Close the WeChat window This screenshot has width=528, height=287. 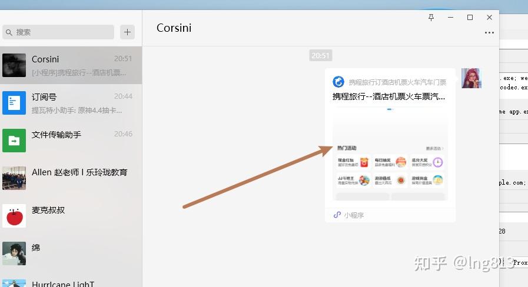490,18
